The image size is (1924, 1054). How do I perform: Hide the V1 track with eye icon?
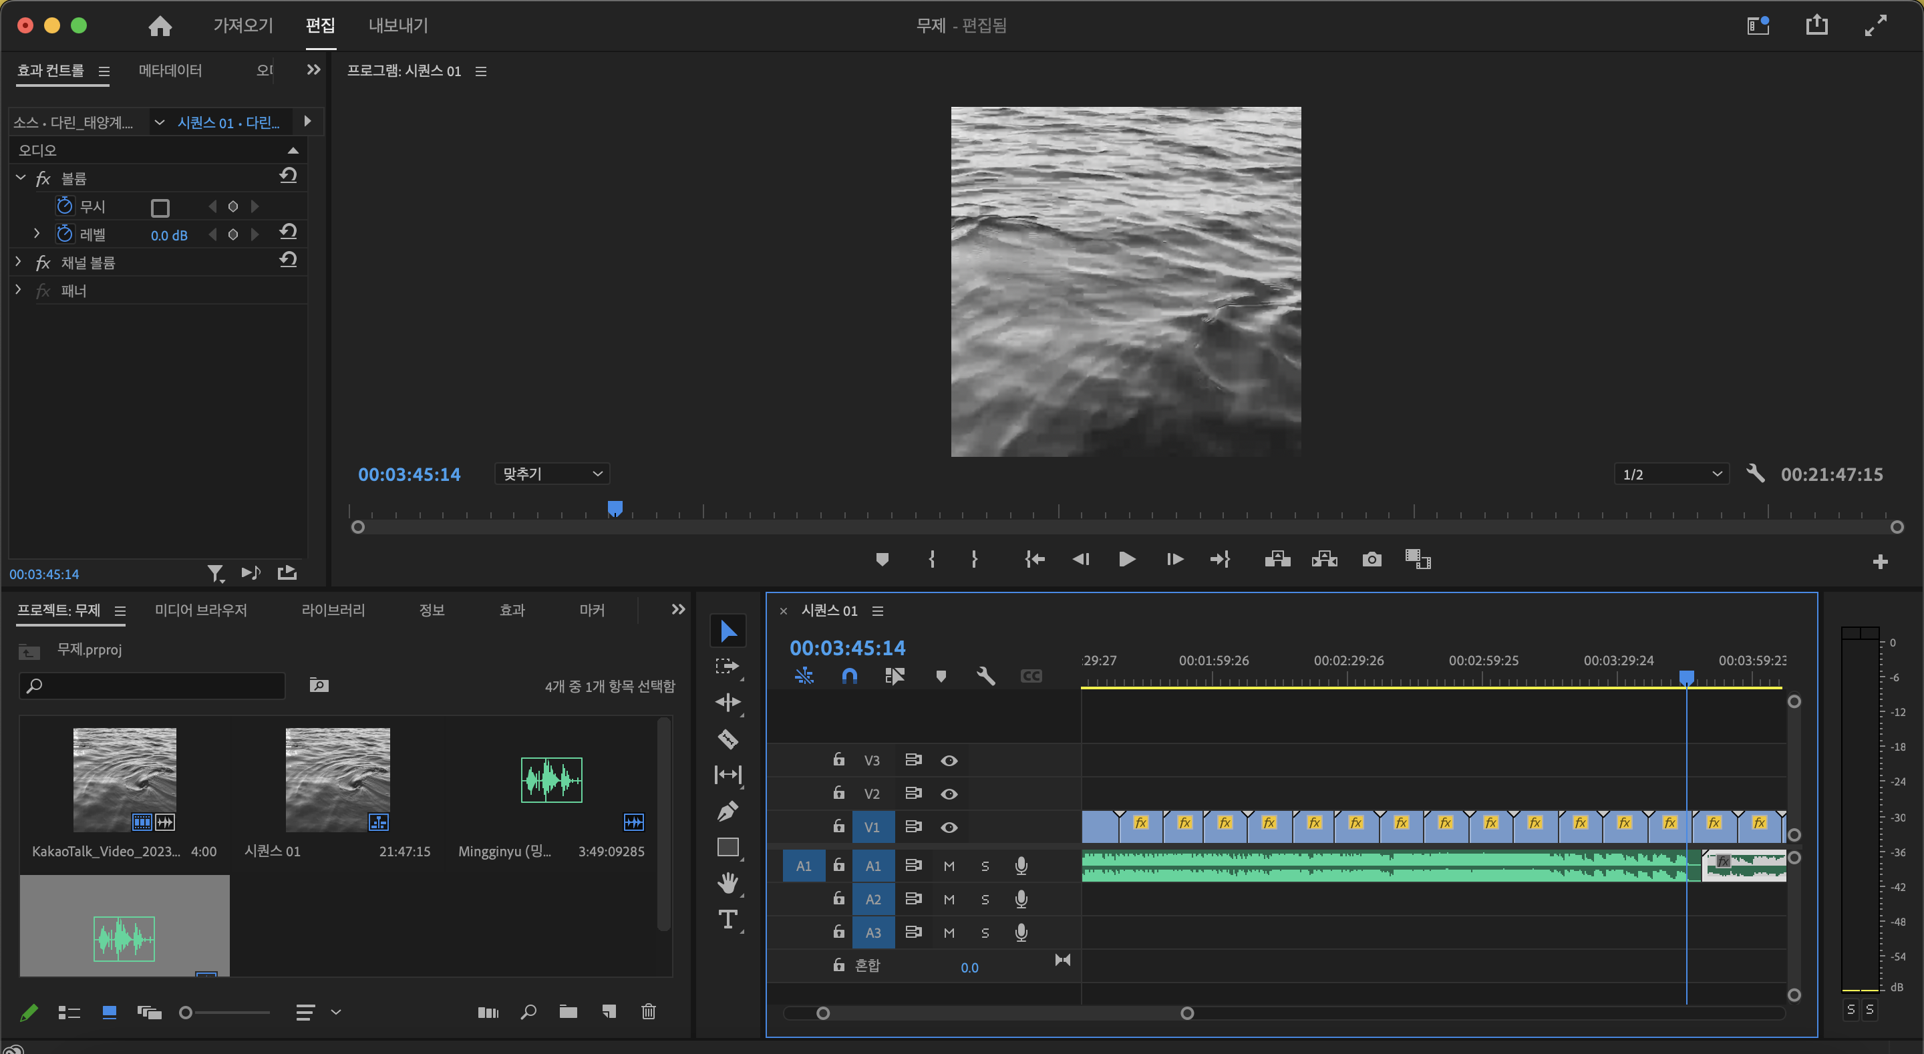click(949, 827)
